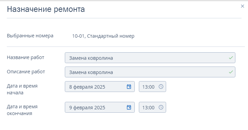Click the Название работ label
Screen dimensions: 248x130
point(26,57)
